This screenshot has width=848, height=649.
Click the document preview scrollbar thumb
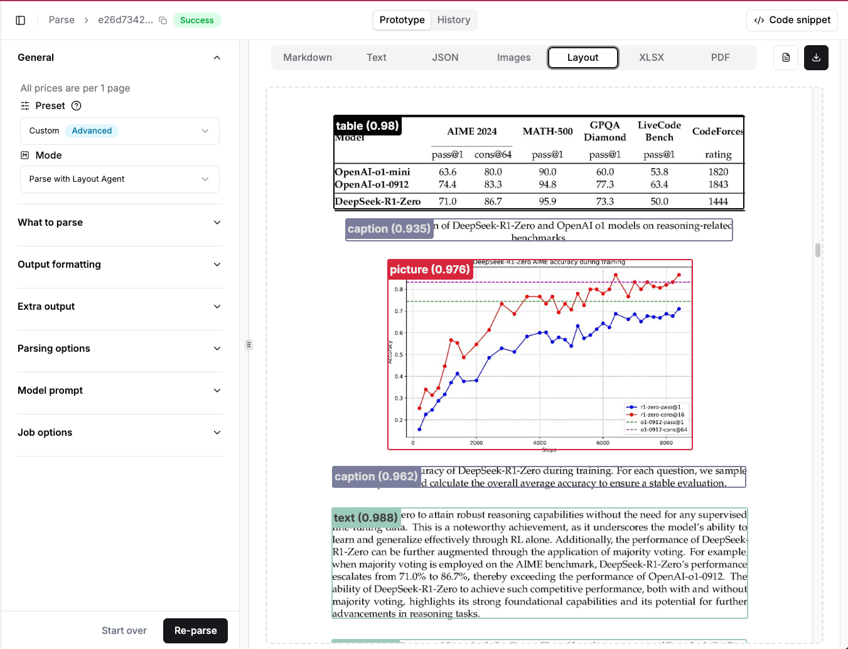[x=818, y=250]
